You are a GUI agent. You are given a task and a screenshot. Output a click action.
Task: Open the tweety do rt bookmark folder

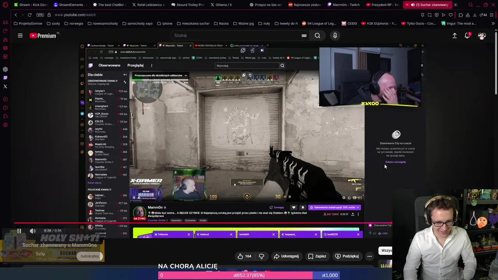[x=286, y=23]
